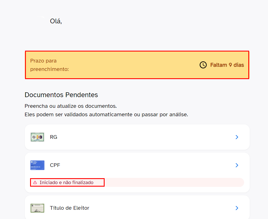This screenshot has width=268, height=219.
Task: Click the clock icon in deadline banner
Action: click(203, 65)
